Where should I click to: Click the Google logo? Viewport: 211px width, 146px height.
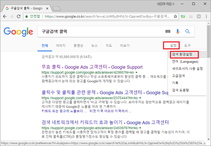18,32
